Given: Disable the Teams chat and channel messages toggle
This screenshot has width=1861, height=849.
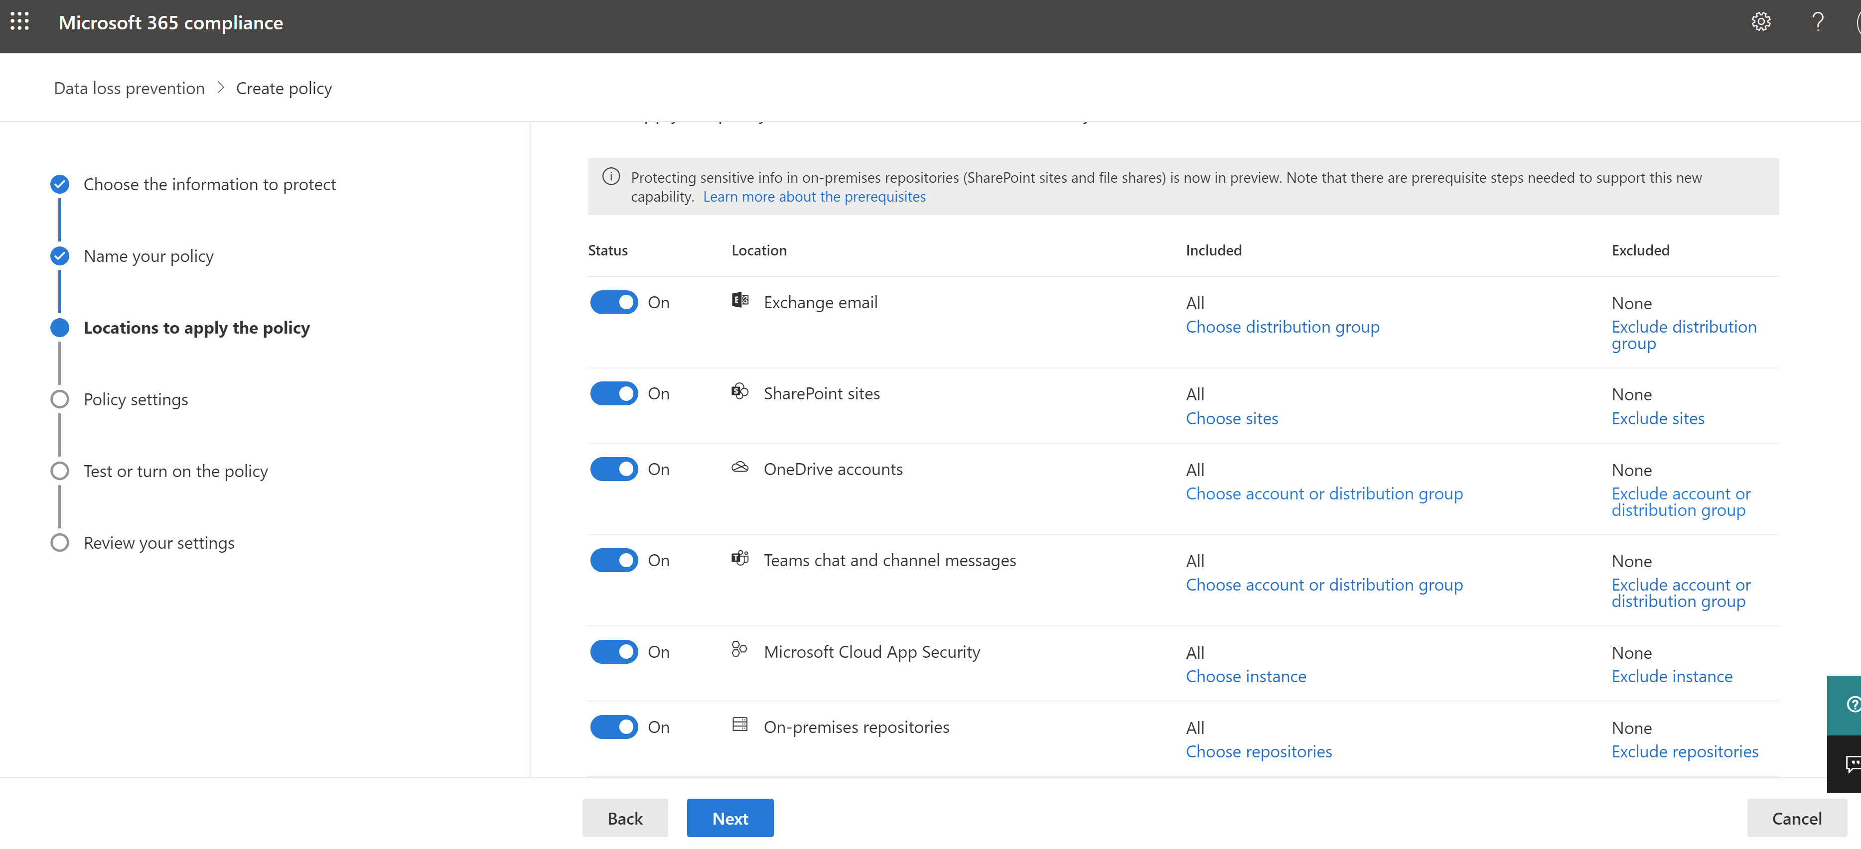Looking at the screenshot, I should click(614, 560).
